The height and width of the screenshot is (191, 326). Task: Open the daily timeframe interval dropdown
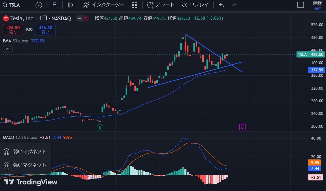55,5
